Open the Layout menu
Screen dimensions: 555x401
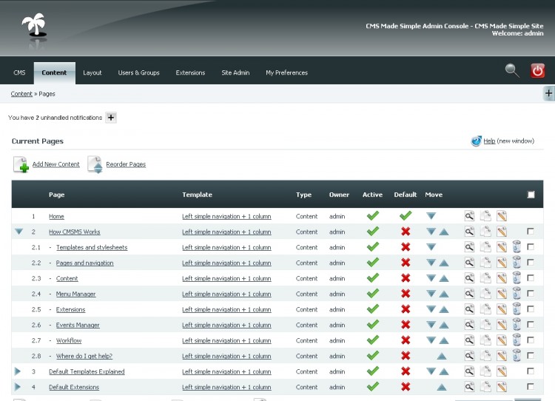pyautogui.click(x=92, y=73)
